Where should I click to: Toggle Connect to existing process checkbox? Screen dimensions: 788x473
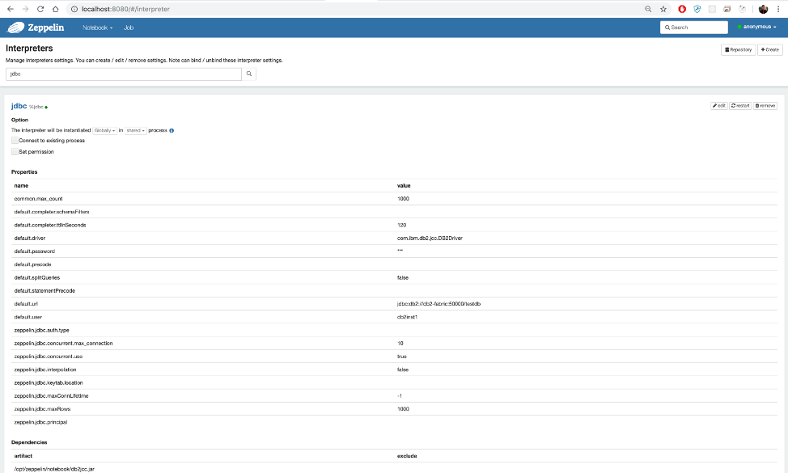click(x=15, y=141)
